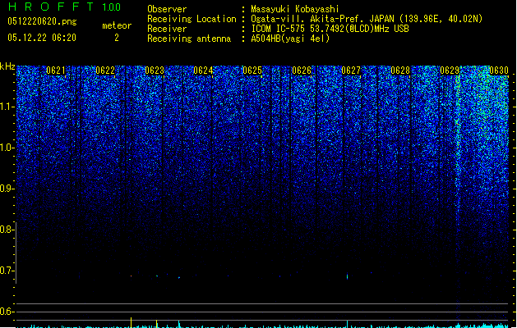
Task: Click the 0628 time marker label
Action: 400,71
